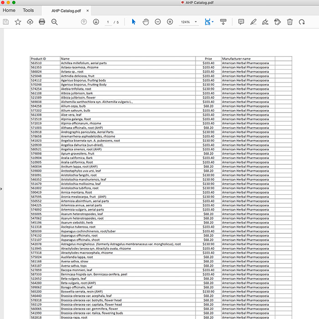Rotate the page with the circular arrow icon

[302, 22]
